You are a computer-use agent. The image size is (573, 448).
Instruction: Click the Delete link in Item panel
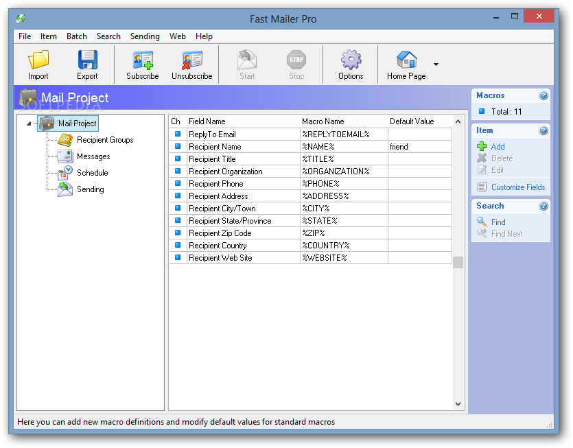click(502, 158)
